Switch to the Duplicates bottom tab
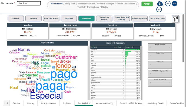This screenshot has height=107, width=186. point(67,103)
